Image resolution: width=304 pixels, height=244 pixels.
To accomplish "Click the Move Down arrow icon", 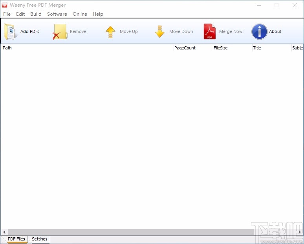I will pyautogui.click(x=159, y=31).
